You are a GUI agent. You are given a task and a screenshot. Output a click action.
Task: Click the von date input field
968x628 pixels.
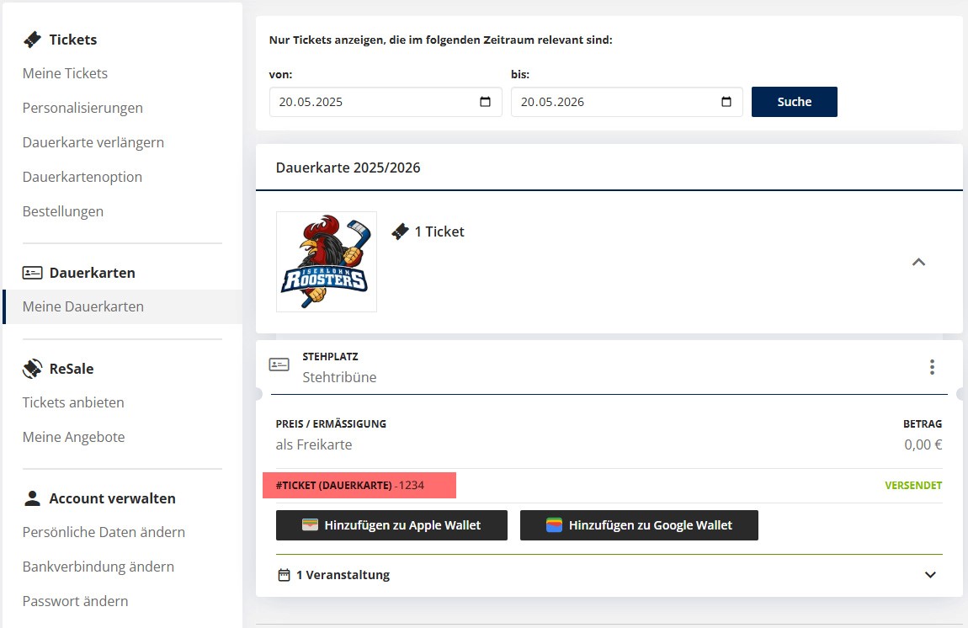pyautogui.click(x=386, y=102)
